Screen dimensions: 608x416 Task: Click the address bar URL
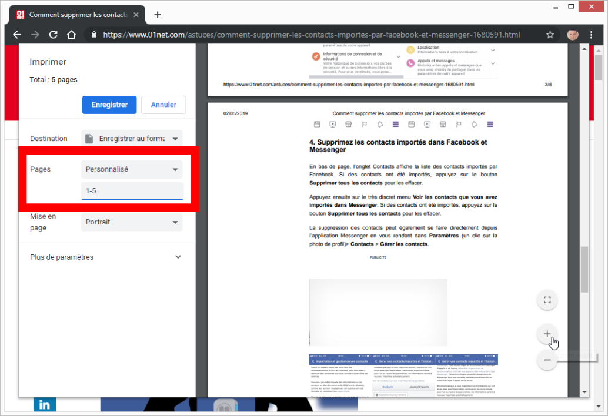pyautogui.click(x=312, y=35)
